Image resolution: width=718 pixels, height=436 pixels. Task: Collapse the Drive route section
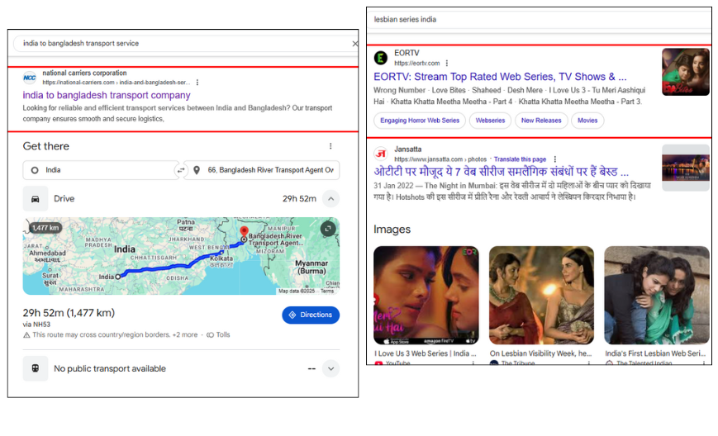coord(331,198)
